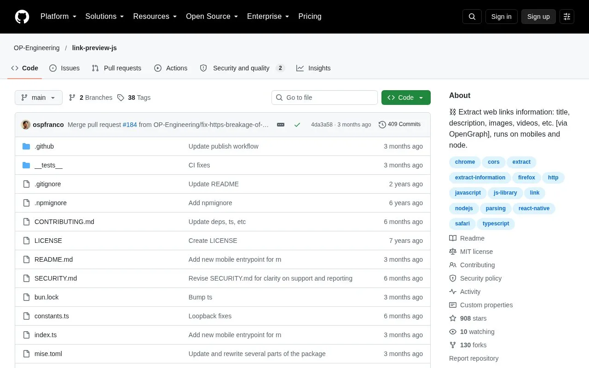Open the __tests__ folder icon

pyautogui.click(x=26, y=165)
